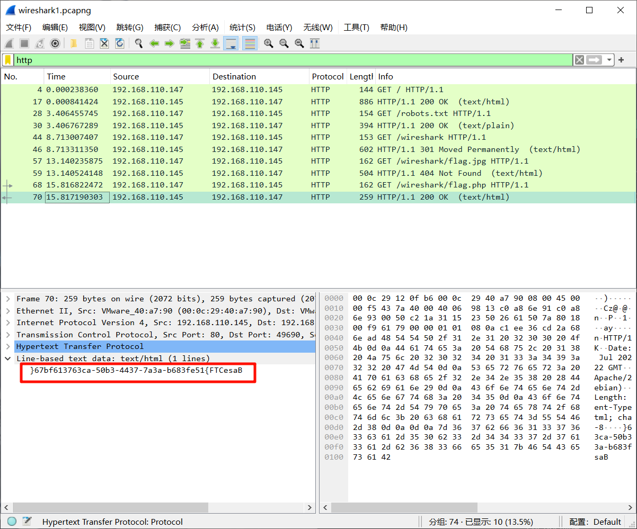Reload this capture file
This screenshot has height=529, width=637.
(120, 43)
